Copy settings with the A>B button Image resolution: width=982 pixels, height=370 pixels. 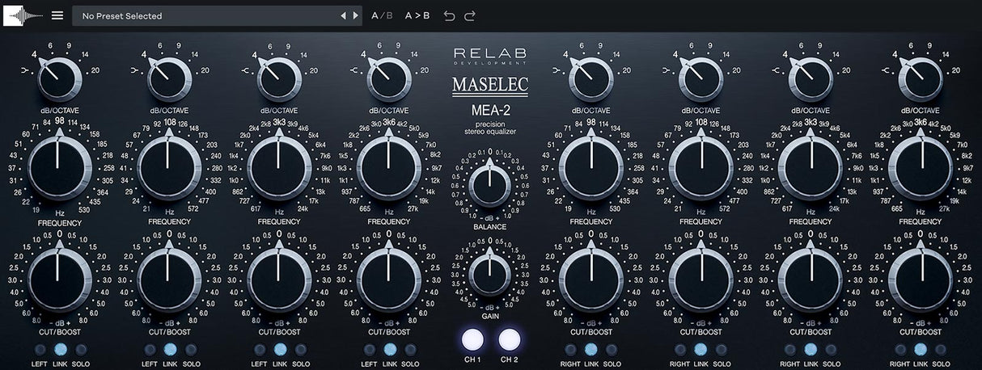pyautogui.click(x=417, y=15)
